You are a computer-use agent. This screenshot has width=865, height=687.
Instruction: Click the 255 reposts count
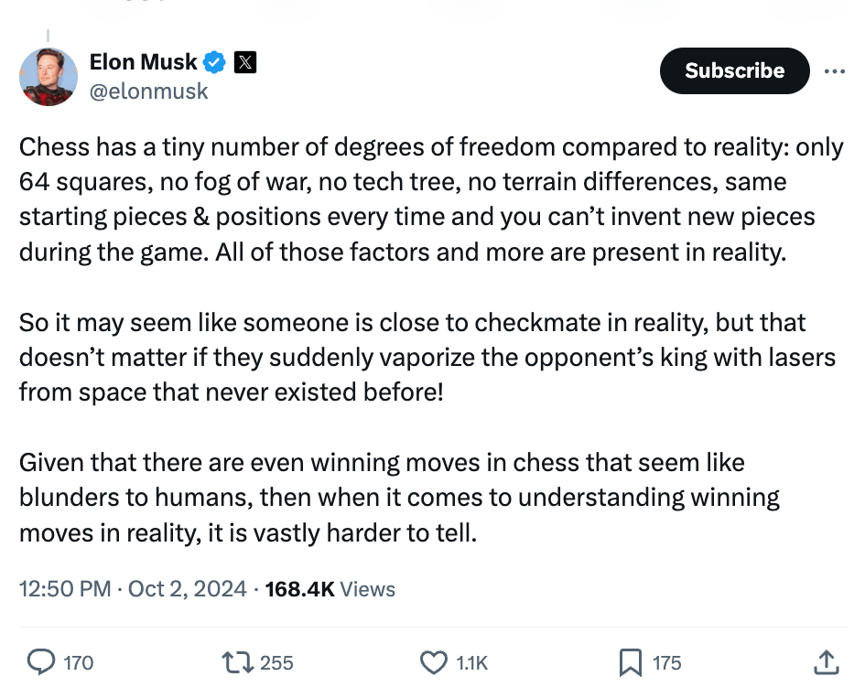(x=276, y=662)
